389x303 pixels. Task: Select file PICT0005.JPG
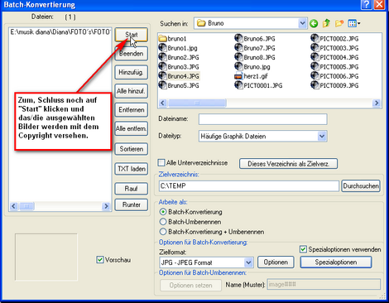pos(334,67)
